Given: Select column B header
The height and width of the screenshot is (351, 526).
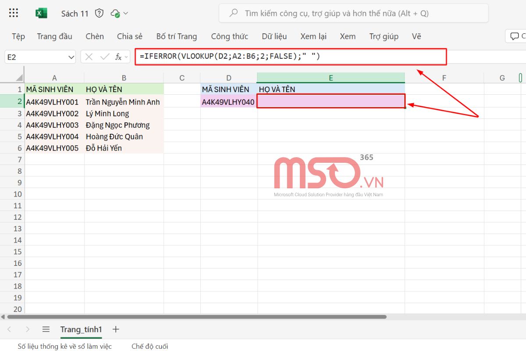Looking at the screenshot, I should click(124, 78).
